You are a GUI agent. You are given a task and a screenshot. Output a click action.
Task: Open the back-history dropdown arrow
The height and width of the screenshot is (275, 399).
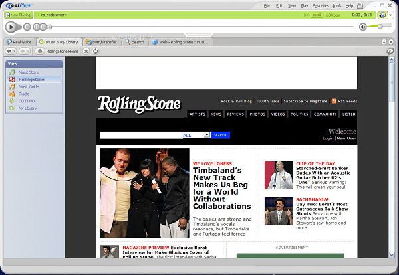14,51
